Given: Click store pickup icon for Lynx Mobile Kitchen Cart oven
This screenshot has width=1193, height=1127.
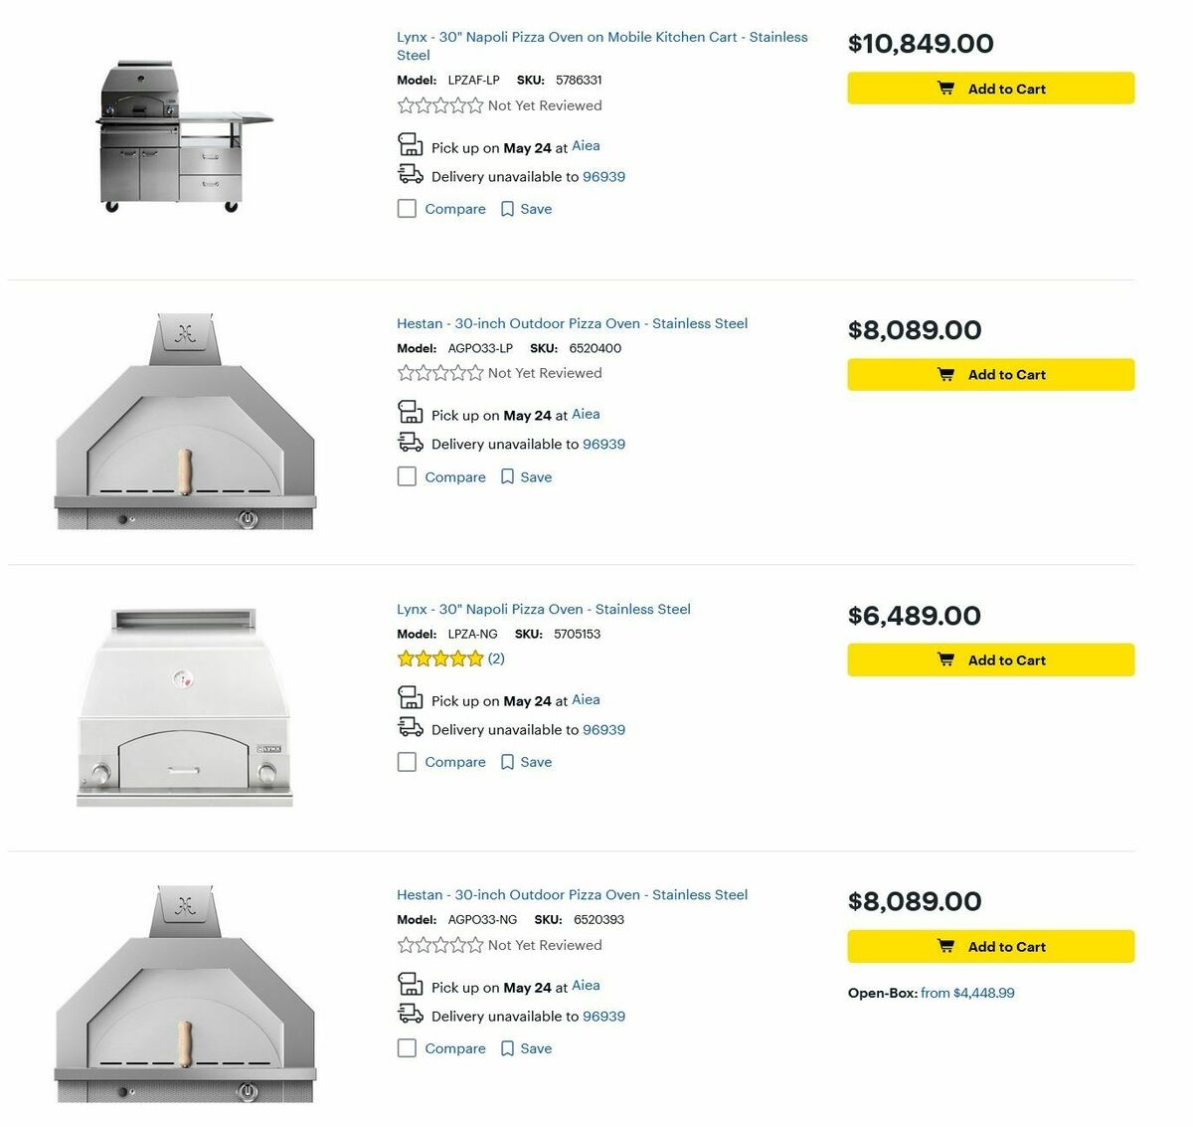Looking at the screenshot, I should 411,145.
